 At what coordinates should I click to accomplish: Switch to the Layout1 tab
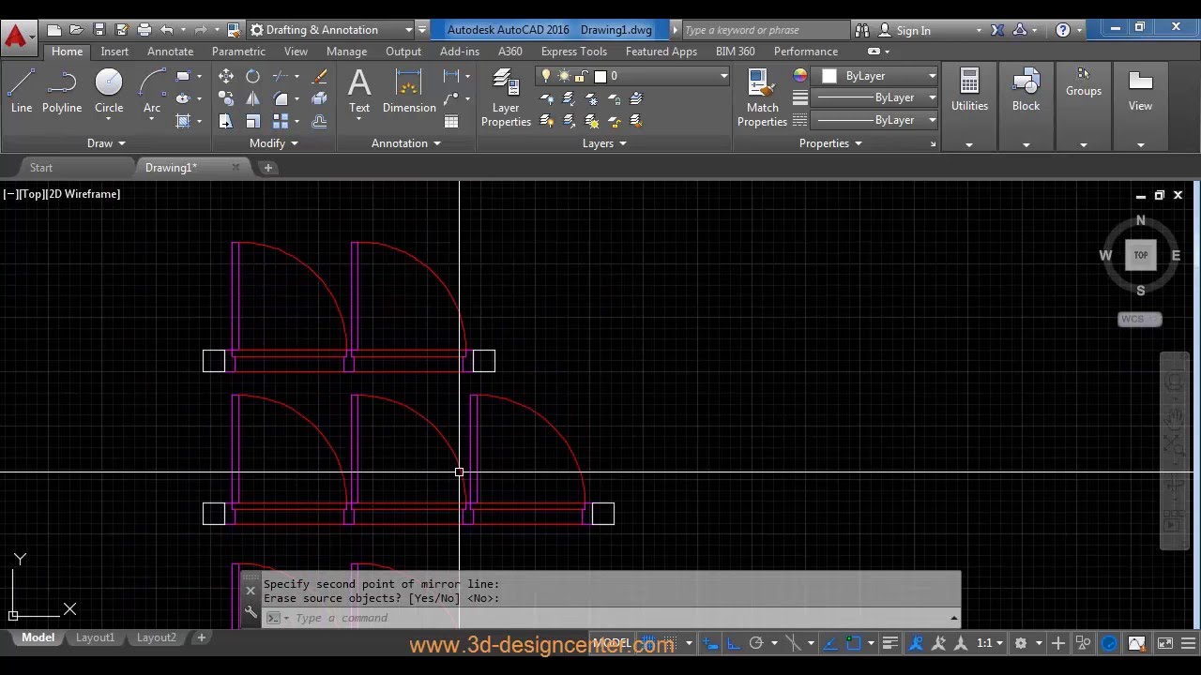coord(95,637)
